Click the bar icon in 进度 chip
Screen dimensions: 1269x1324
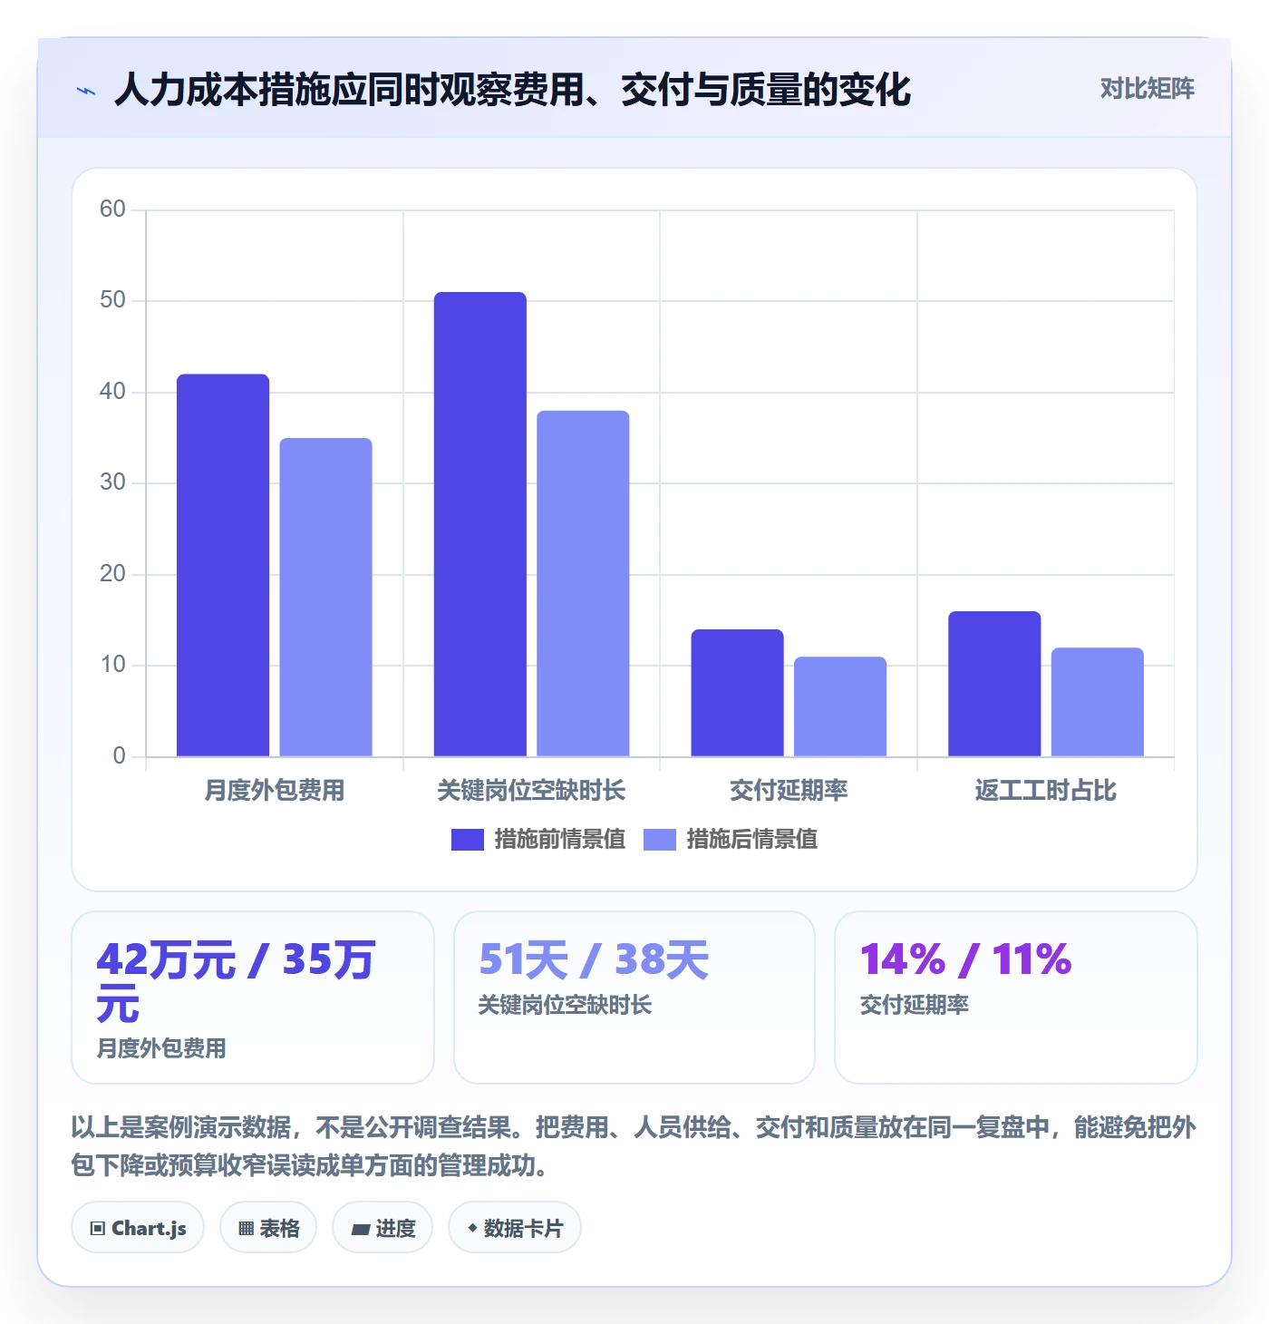tap(361, 1230)
